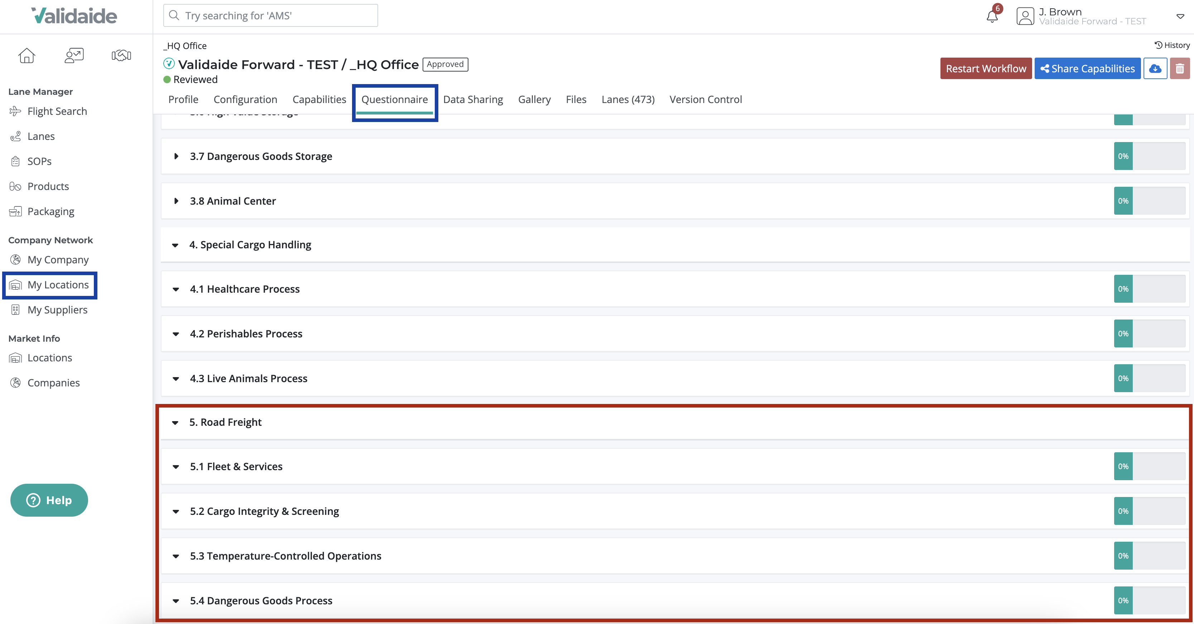Image resolution: width=1194 pixels, height=624 pixels.
Task: Click the Market Info Locations warehouse icon
Action: [15, 358]
